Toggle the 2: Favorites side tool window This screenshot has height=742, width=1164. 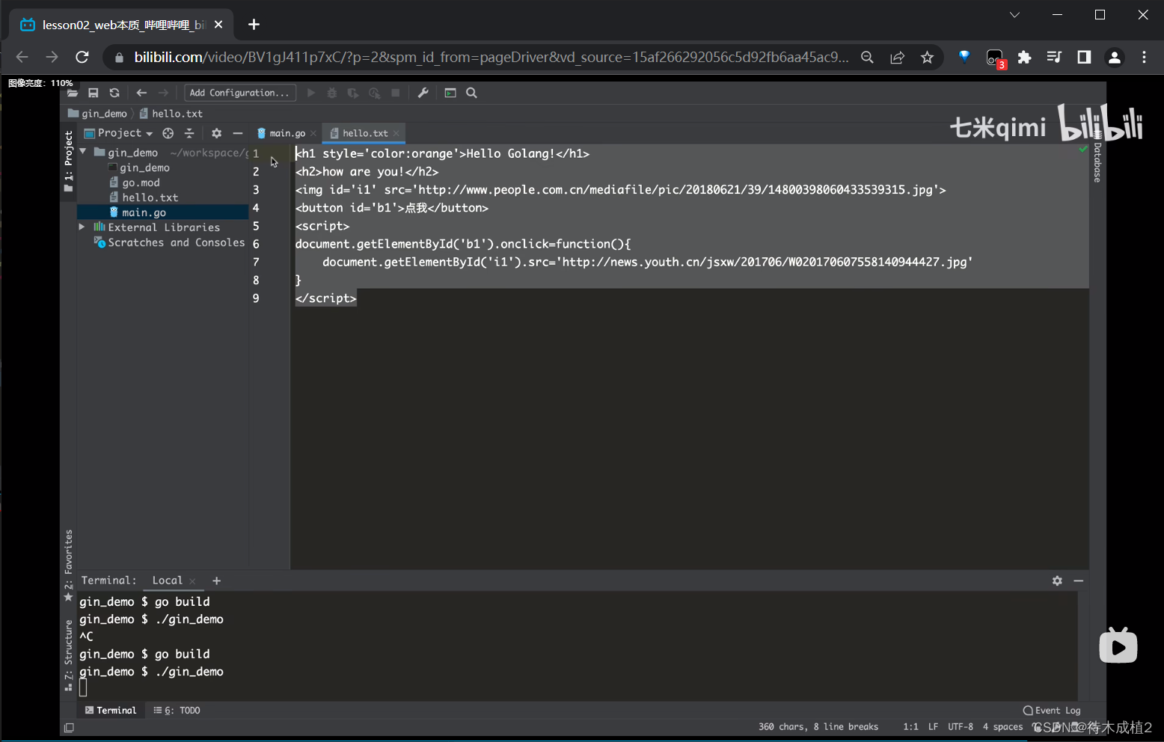(68, 565)
